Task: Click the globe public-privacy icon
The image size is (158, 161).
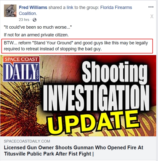Action: pyautogui.click(x=34, y=20)
